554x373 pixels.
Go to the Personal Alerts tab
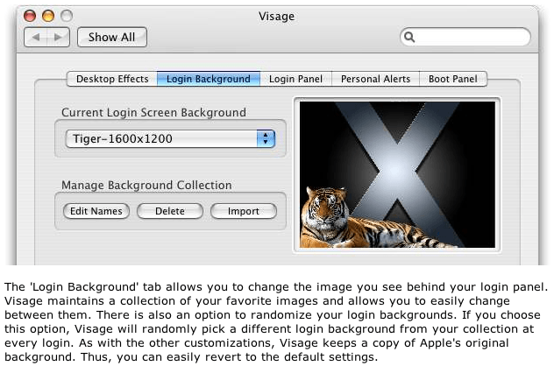pos(375,79)
